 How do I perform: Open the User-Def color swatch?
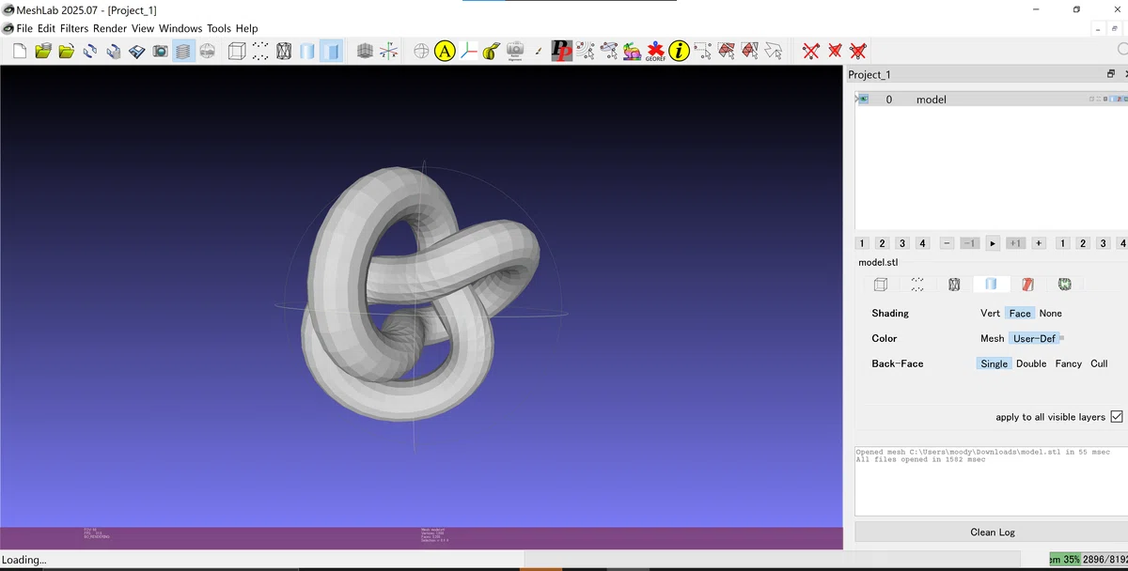1062,338
